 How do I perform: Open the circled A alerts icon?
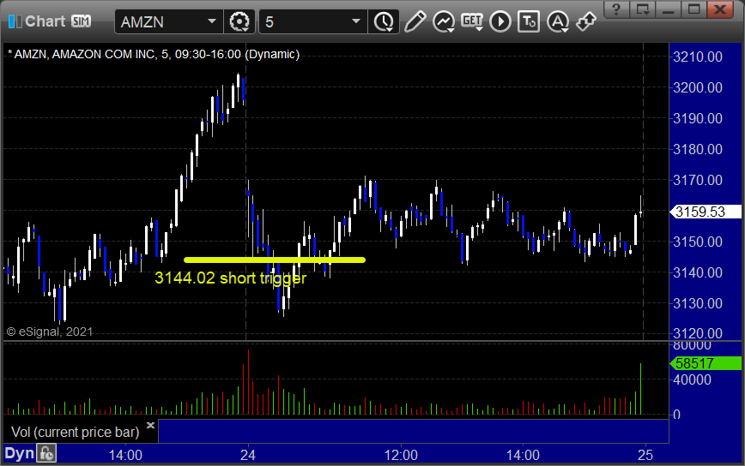coord(558,21)
